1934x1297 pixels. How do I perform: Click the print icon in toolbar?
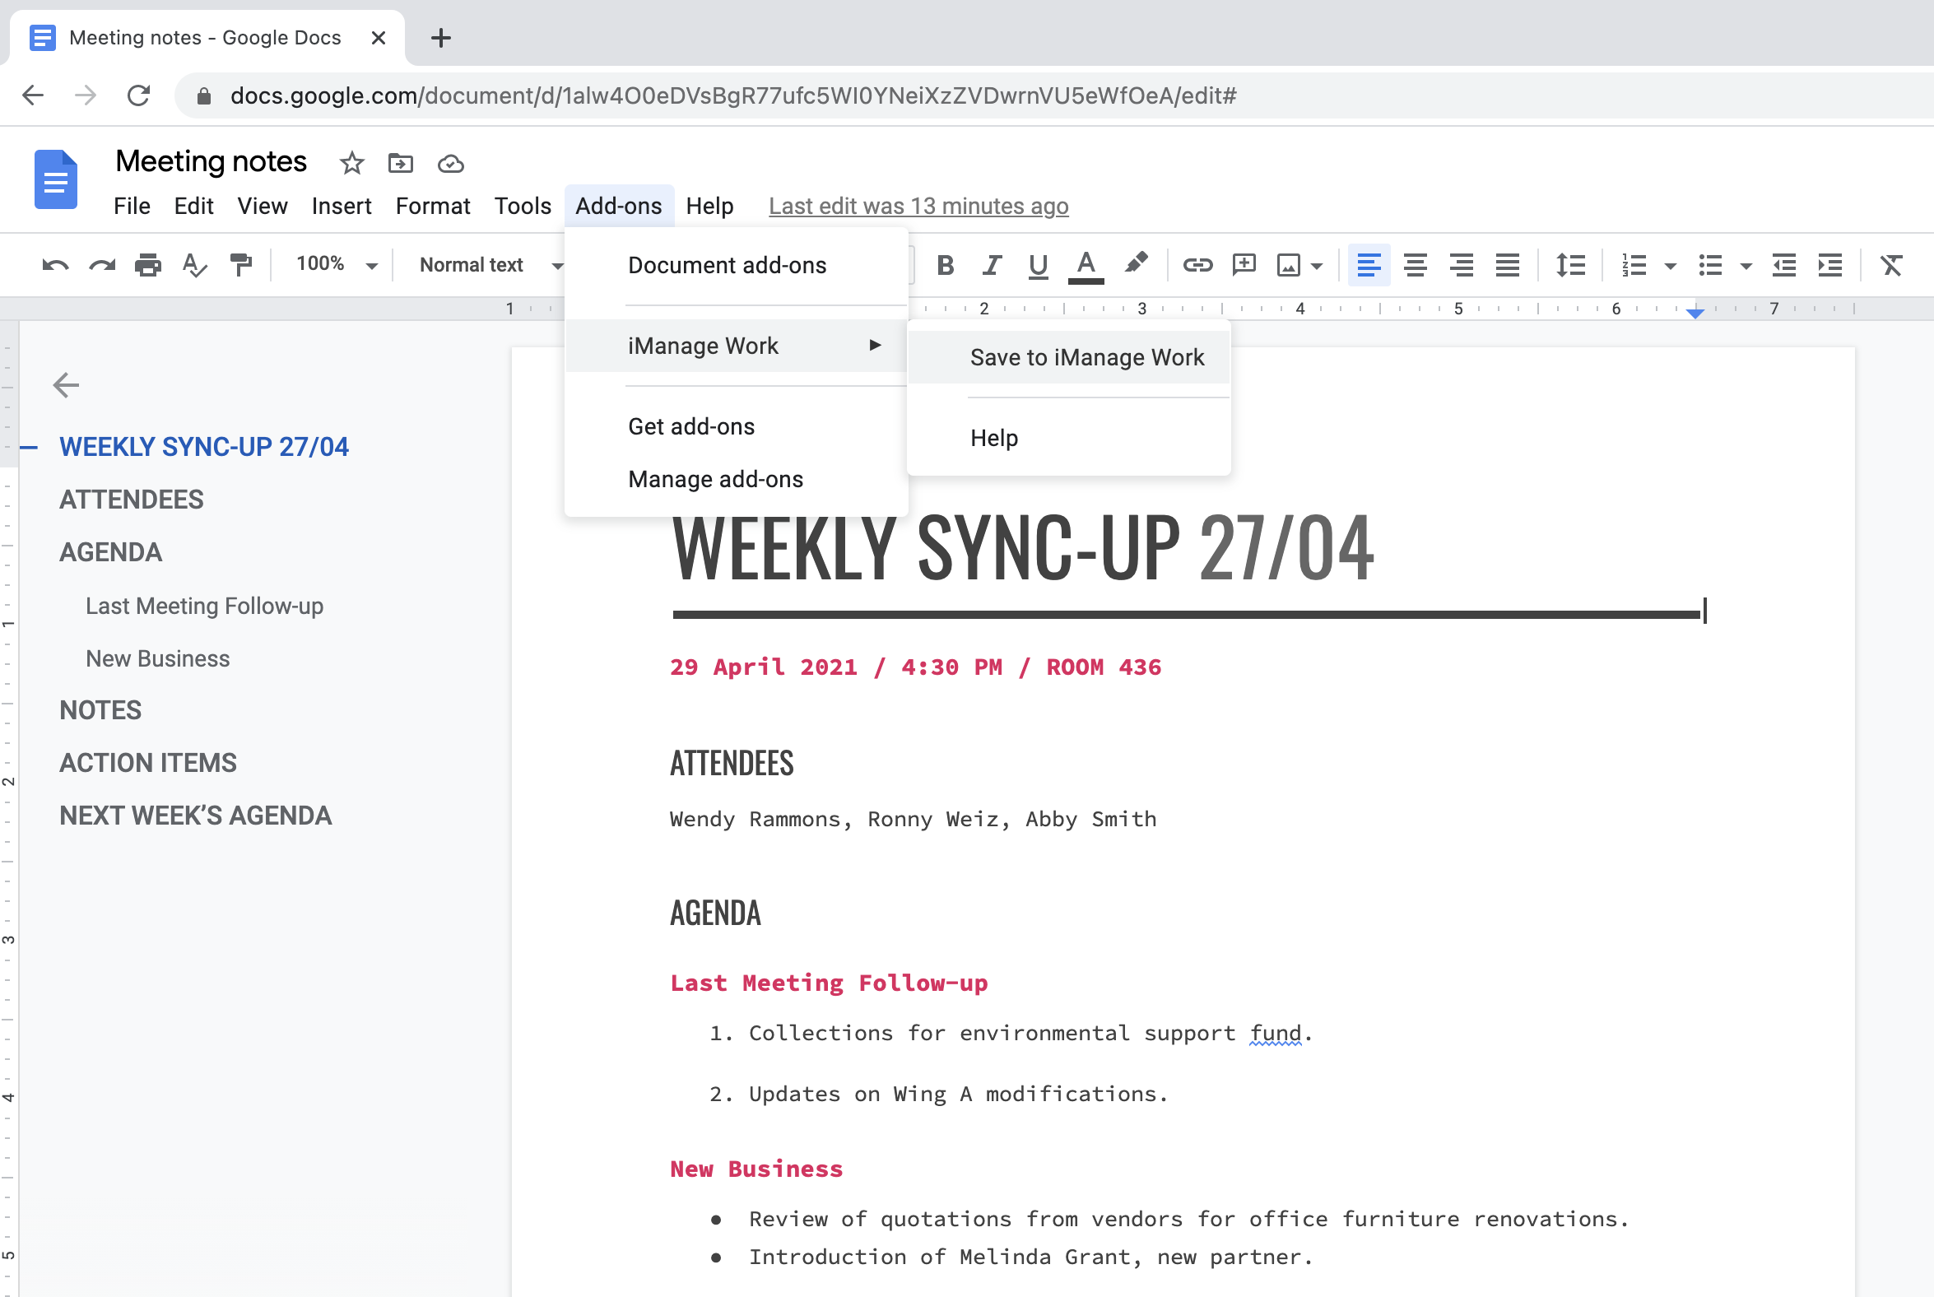pos(148,265)
